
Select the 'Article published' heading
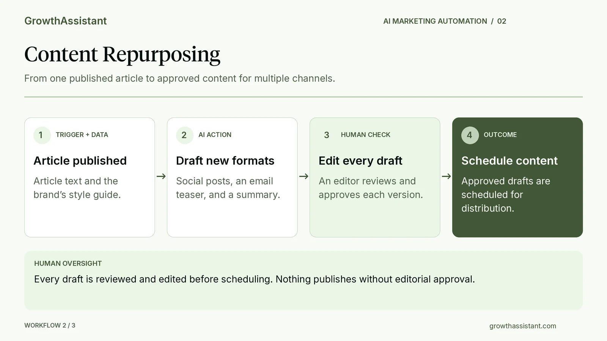pos(80,161)
